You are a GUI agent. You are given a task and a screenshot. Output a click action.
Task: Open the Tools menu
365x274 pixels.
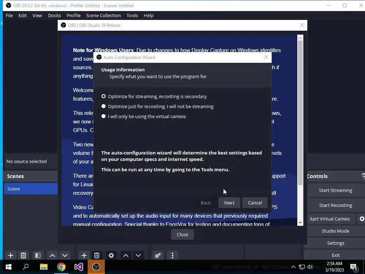(132, 15)
